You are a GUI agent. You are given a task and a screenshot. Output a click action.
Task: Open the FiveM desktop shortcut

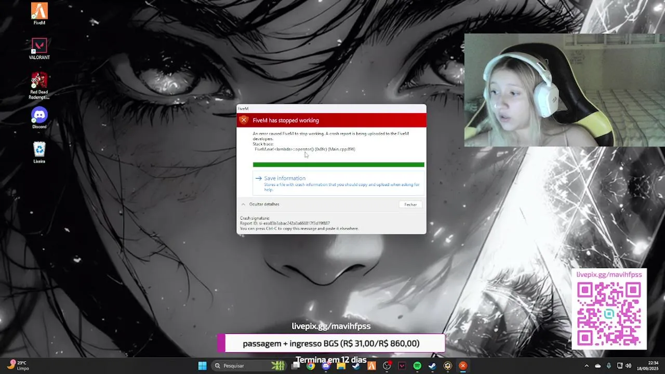coord(39,14)
